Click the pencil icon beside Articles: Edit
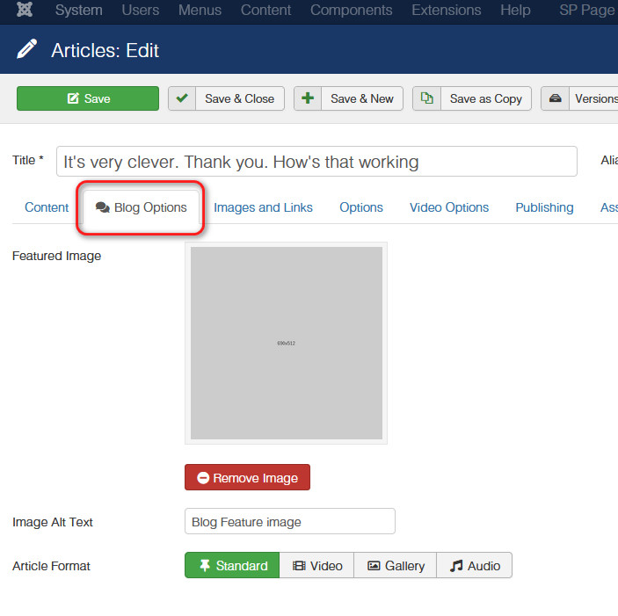Viewport: 618px width, 616px height. (x=26, y=49)
